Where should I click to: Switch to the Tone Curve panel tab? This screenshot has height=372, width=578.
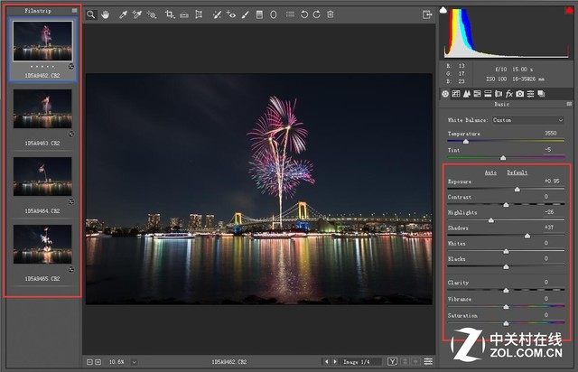click(456, 94)
